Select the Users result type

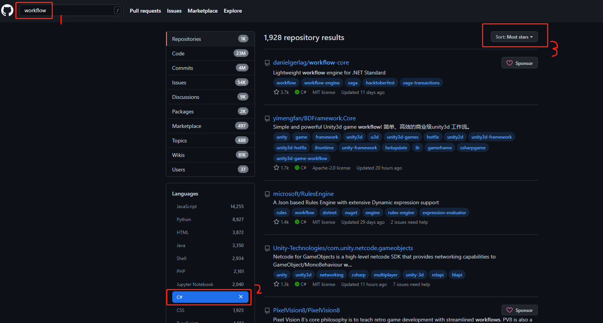210,170
